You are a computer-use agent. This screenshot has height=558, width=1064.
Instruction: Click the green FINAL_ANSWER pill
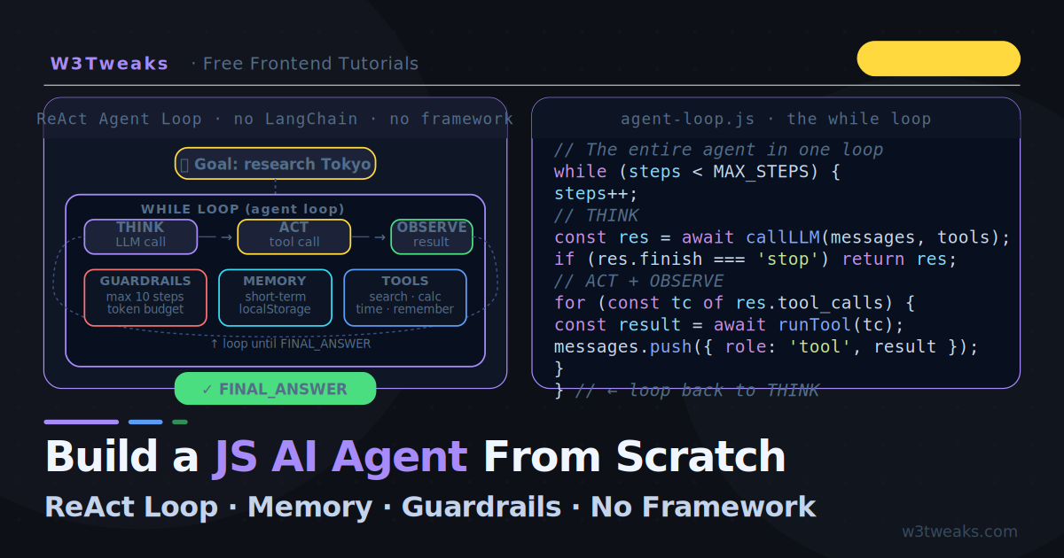pos(275,389)
